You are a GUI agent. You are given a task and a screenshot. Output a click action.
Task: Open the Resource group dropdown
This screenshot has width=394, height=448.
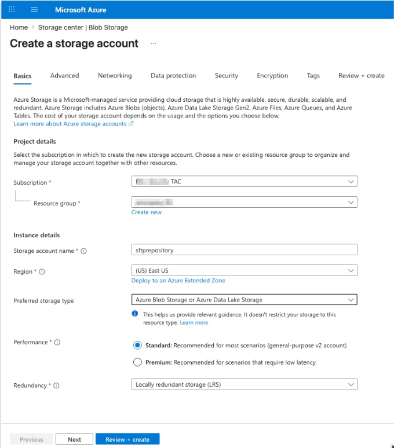click(x=244, y=202)
